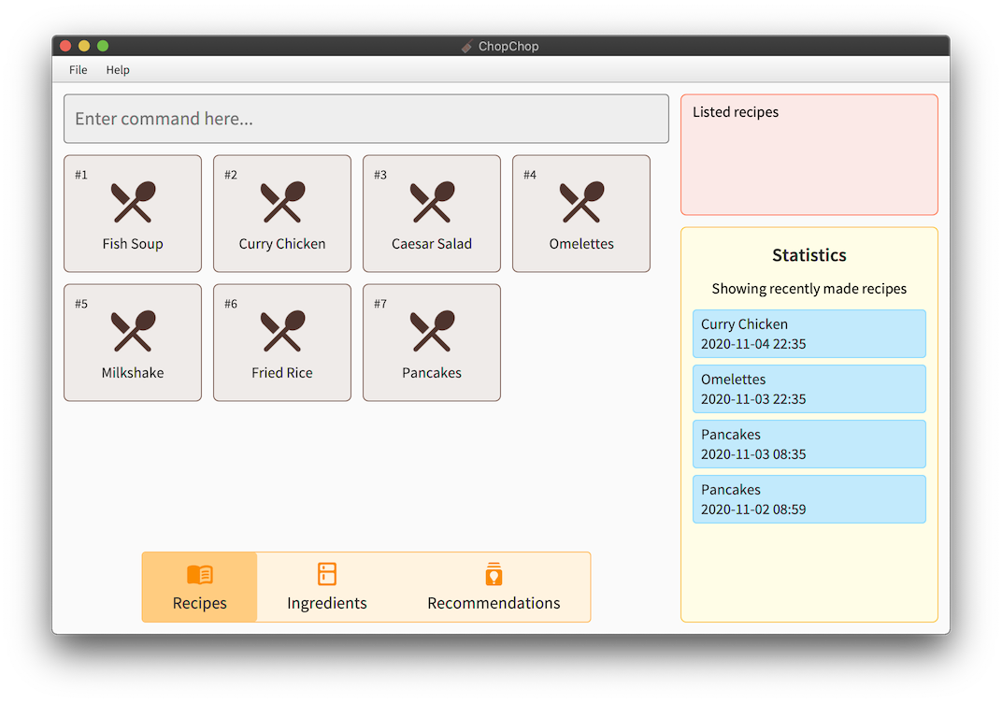
Task: Click the 2020-11-02 08:59 timestamp
Action: [753, 509]
